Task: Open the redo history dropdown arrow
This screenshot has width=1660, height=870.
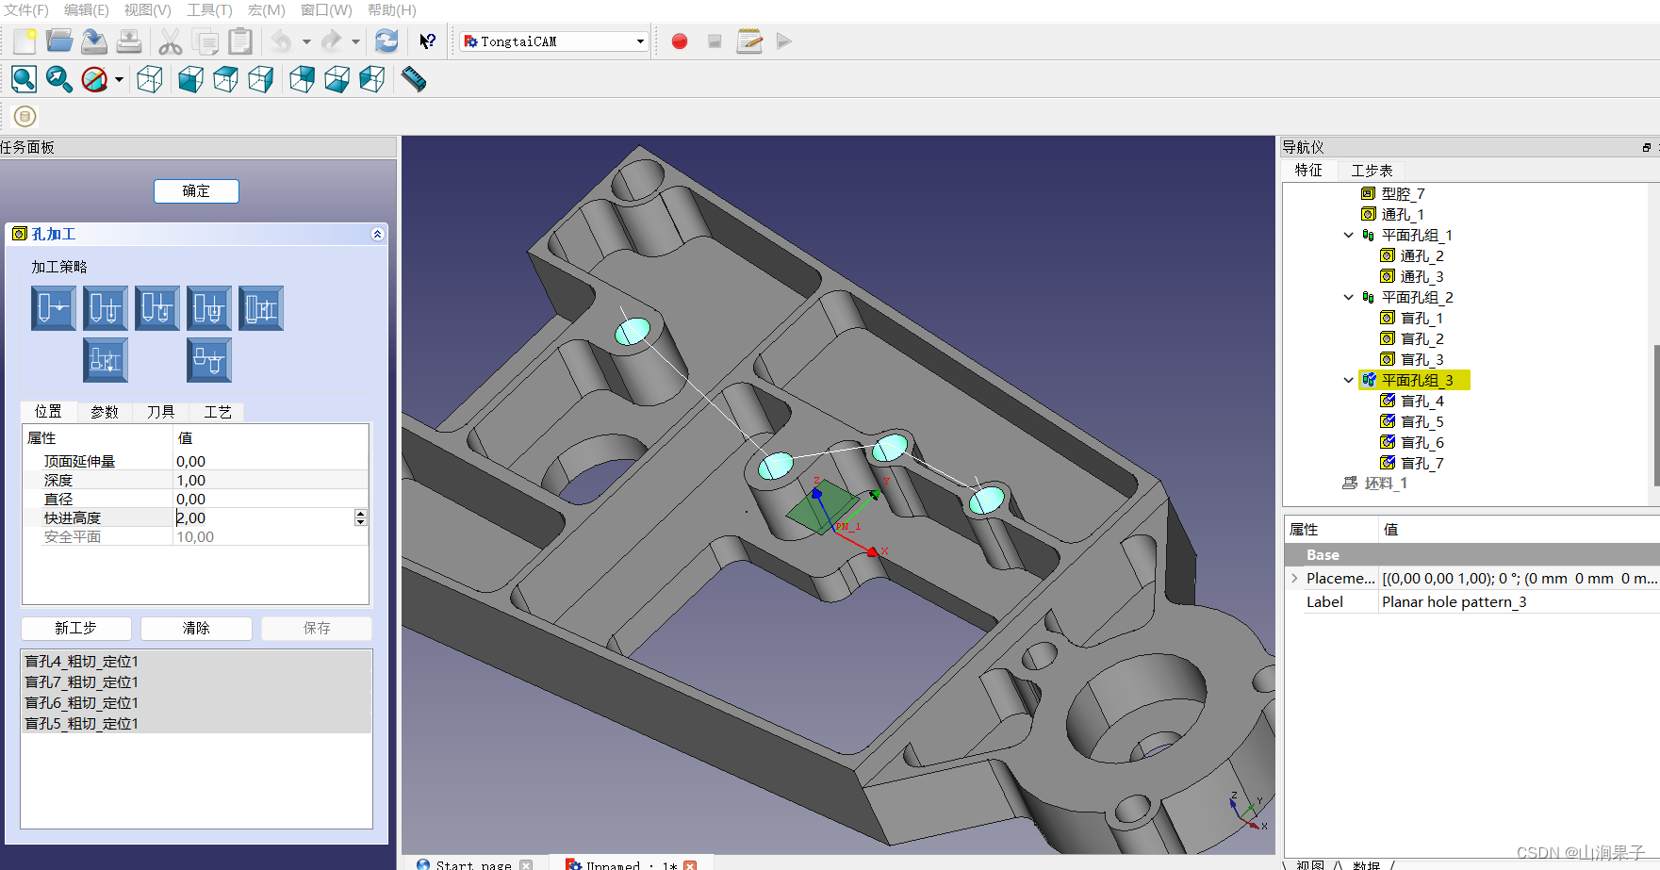Action: tap(355, 41)
